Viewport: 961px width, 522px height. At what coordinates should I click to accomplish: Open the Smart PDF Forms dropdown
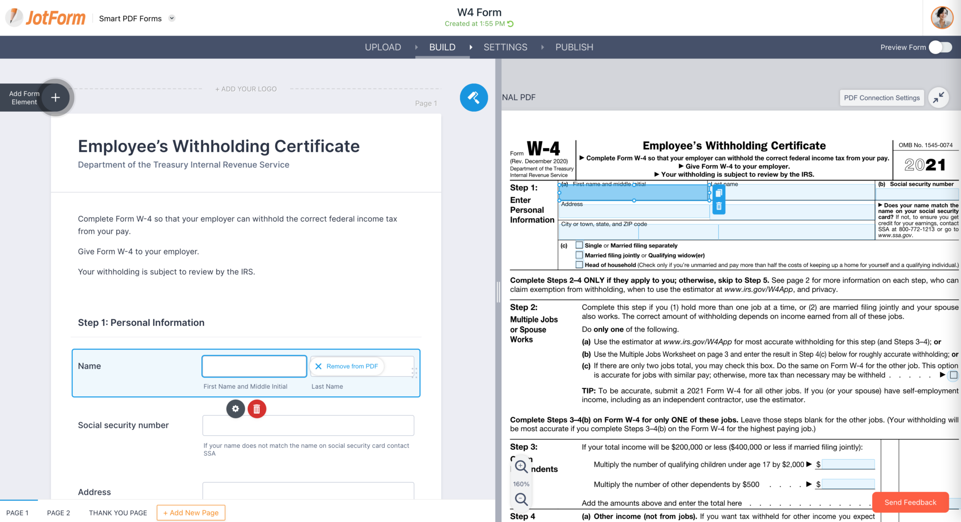point(172,18)
